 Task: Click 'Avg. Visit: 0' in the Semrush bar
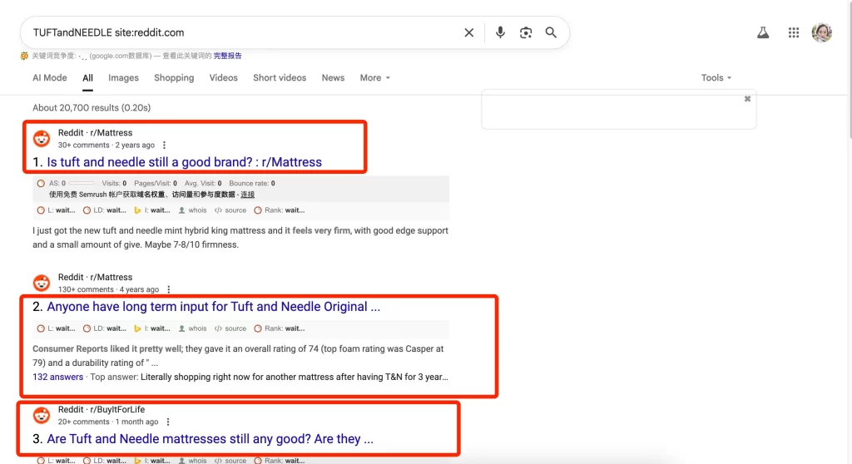(203, 184)
